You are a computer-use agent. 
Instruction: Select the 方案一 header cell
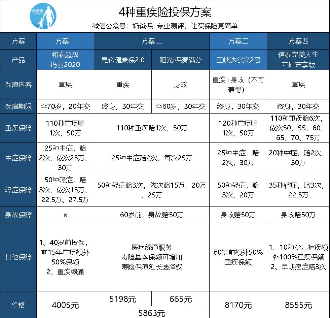65,41
